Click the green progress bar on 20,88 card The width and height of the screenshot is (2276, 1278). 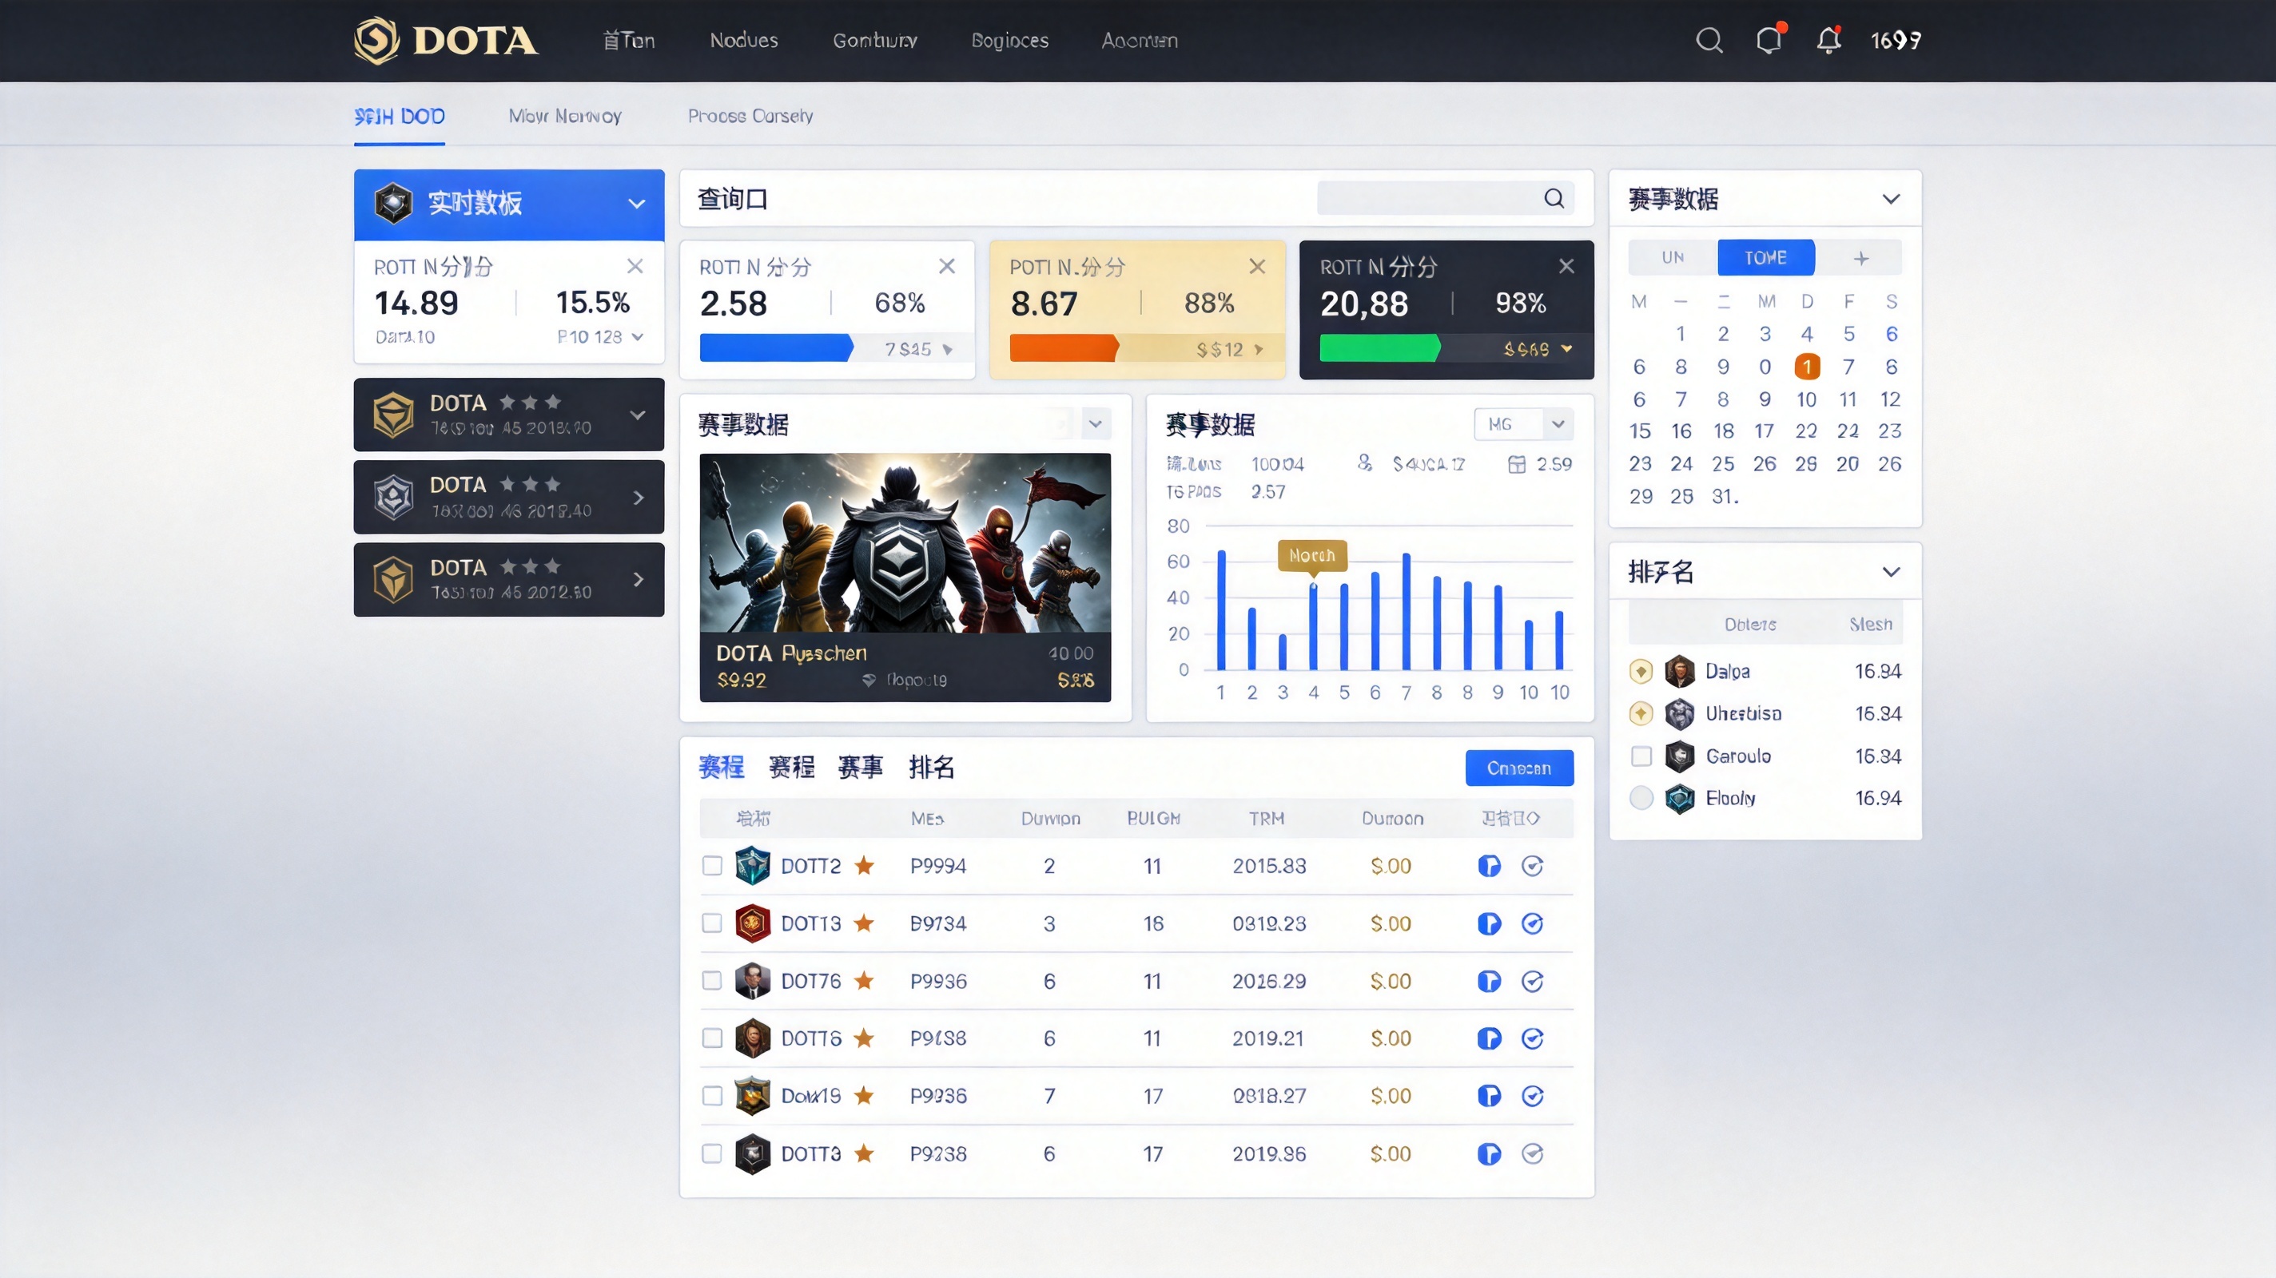1379,348
